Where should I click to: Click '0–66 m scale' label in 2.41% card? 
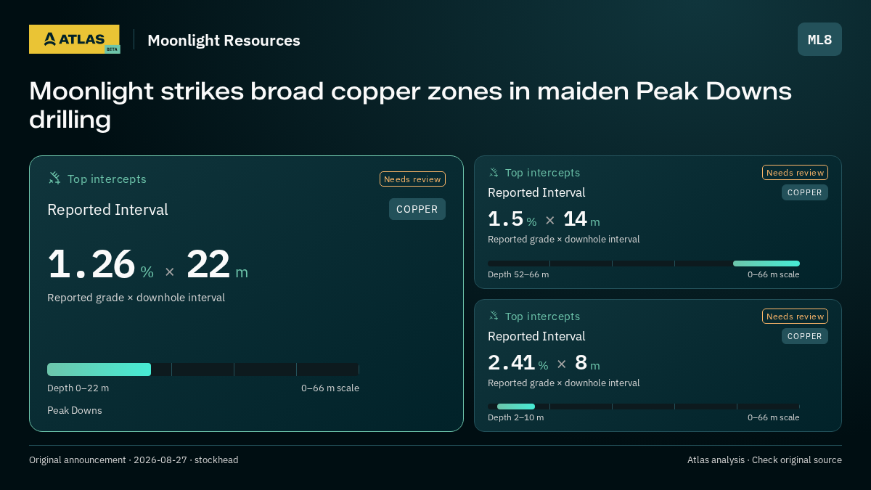coord(774,417)
